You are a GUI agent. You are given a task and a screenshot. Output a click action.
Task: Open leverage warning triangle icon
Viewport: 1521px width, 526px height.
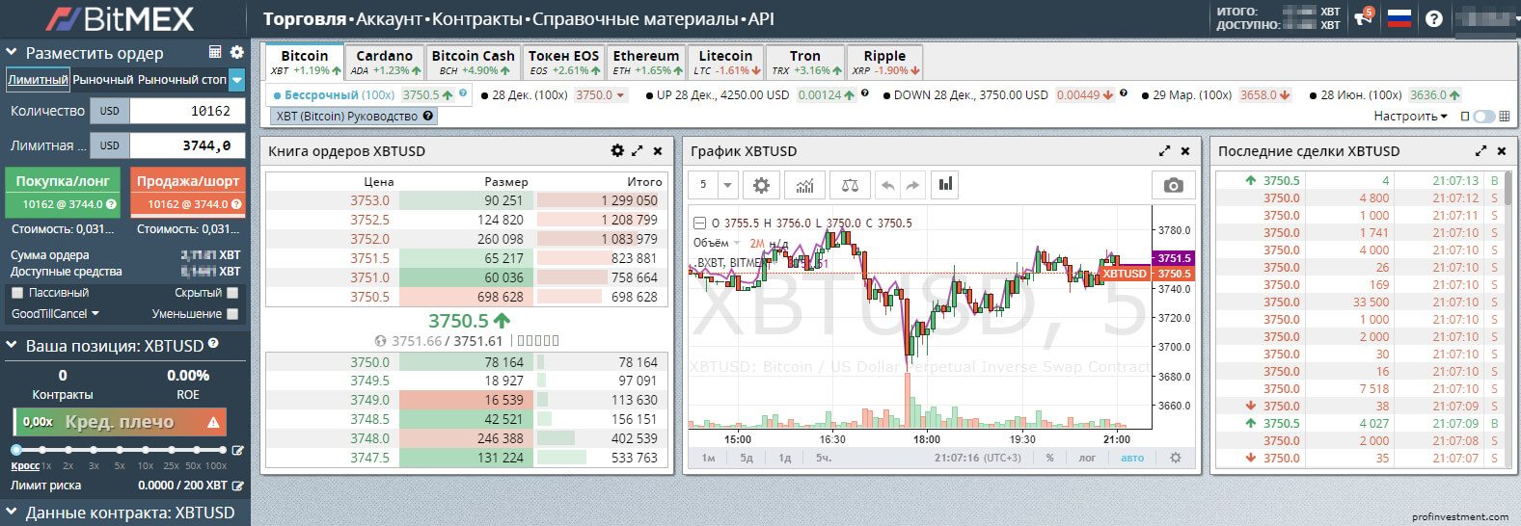[213, 422]
